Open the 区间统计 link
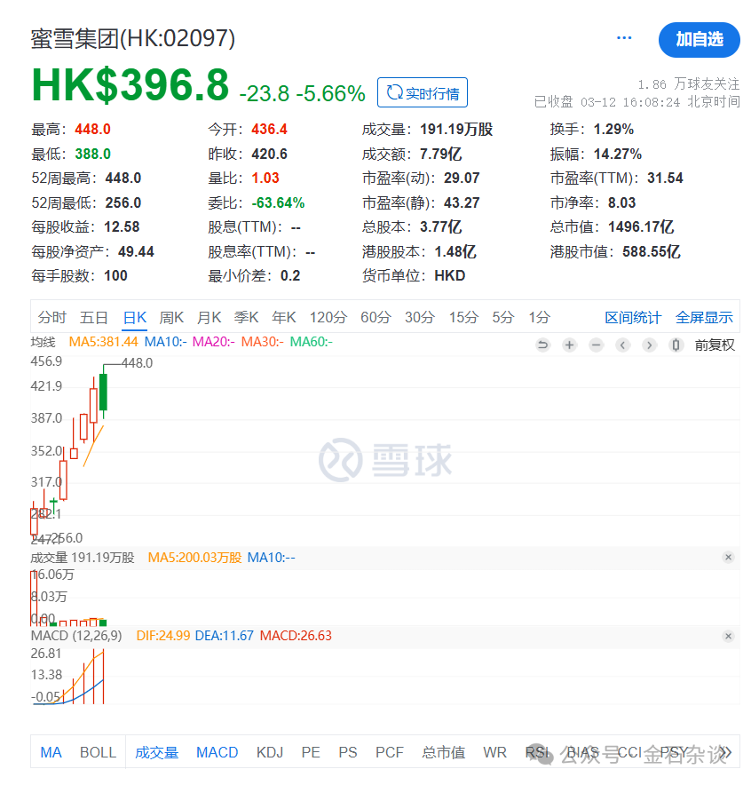The height and width of the screenshot is (785, 751). click(633, 317)
